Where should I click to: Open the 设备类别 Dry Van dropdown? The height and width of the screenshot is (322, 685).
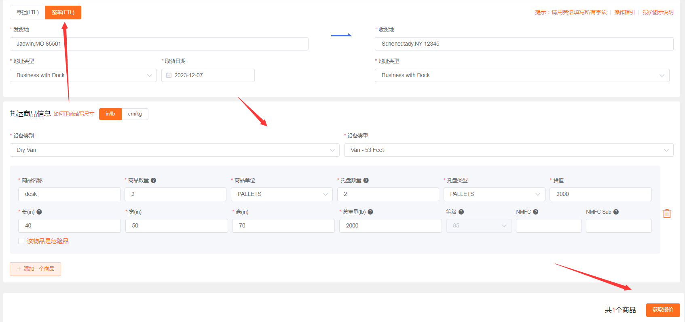(174, 150)
